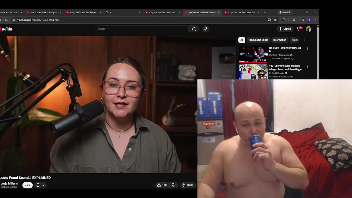Viewport: 352px width, 198px height.
Task: Open options for YouTuber Uncovers Fraud video
Action: [x=307, y=66]
